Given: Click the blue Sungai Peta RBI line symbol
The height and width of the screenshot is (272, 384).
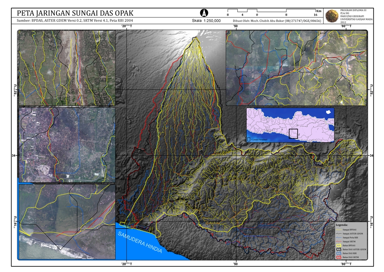Looking at the screenshot, I should [339, 237].
